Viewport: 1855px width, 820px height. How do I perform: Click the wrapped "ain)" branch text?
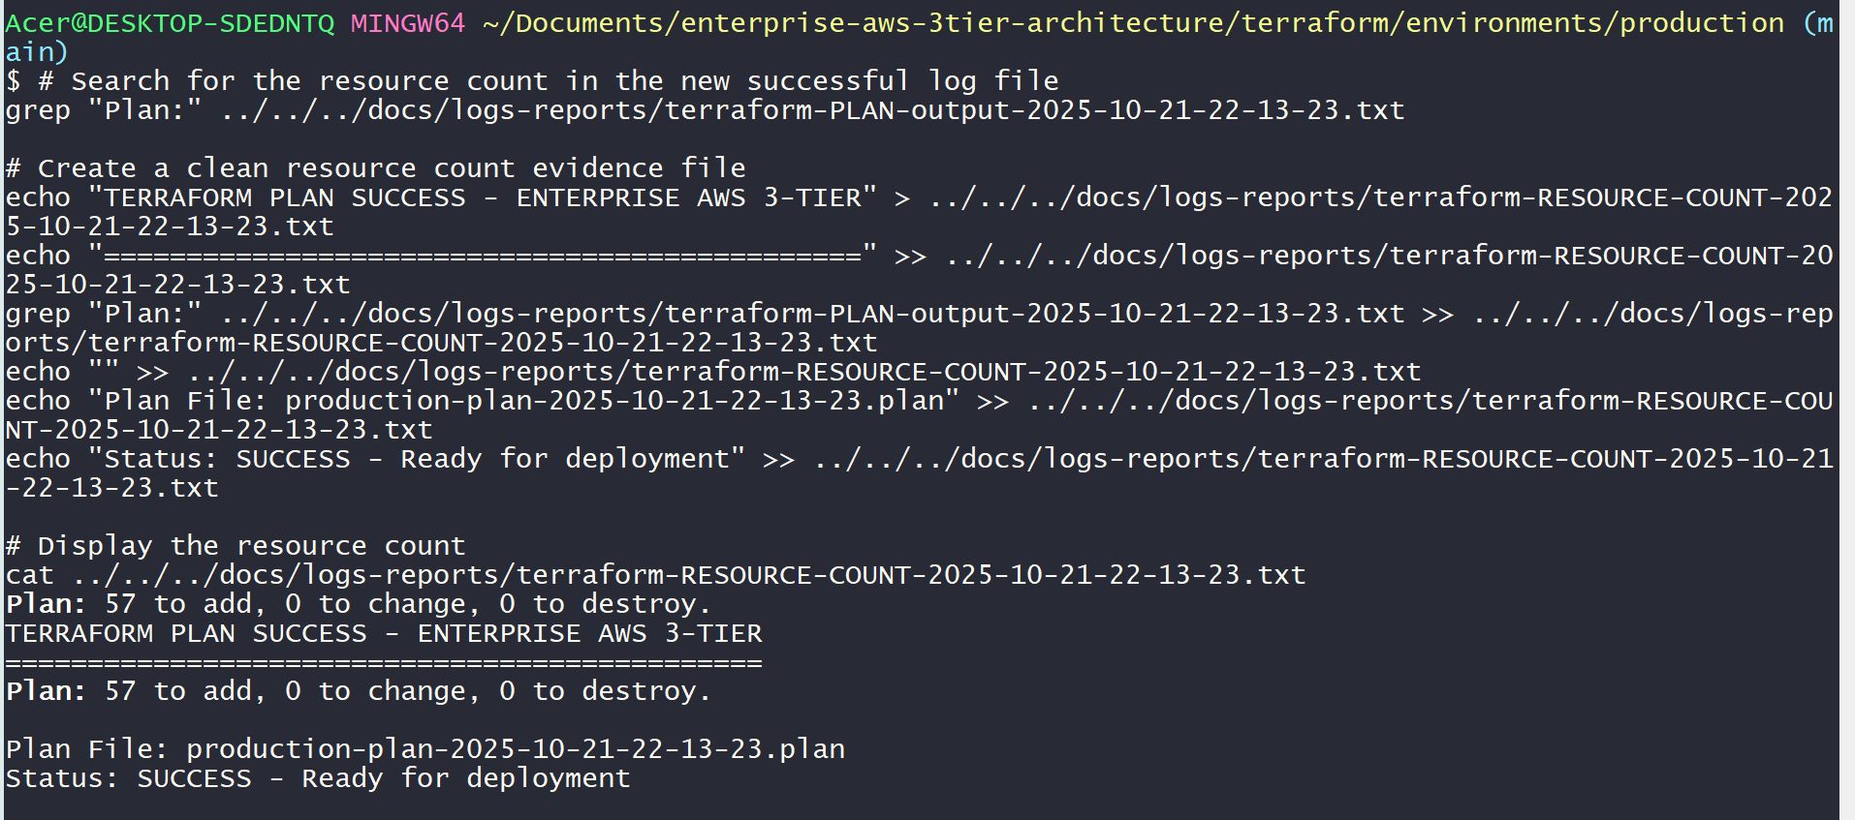tap(37, 51)
